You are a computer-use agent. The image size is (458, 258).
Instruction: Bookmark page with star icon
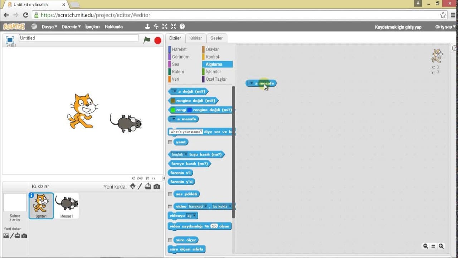[443, 15]
